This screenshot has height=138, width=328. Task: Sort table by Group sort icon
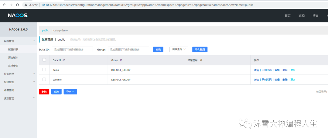click(121, 60)
